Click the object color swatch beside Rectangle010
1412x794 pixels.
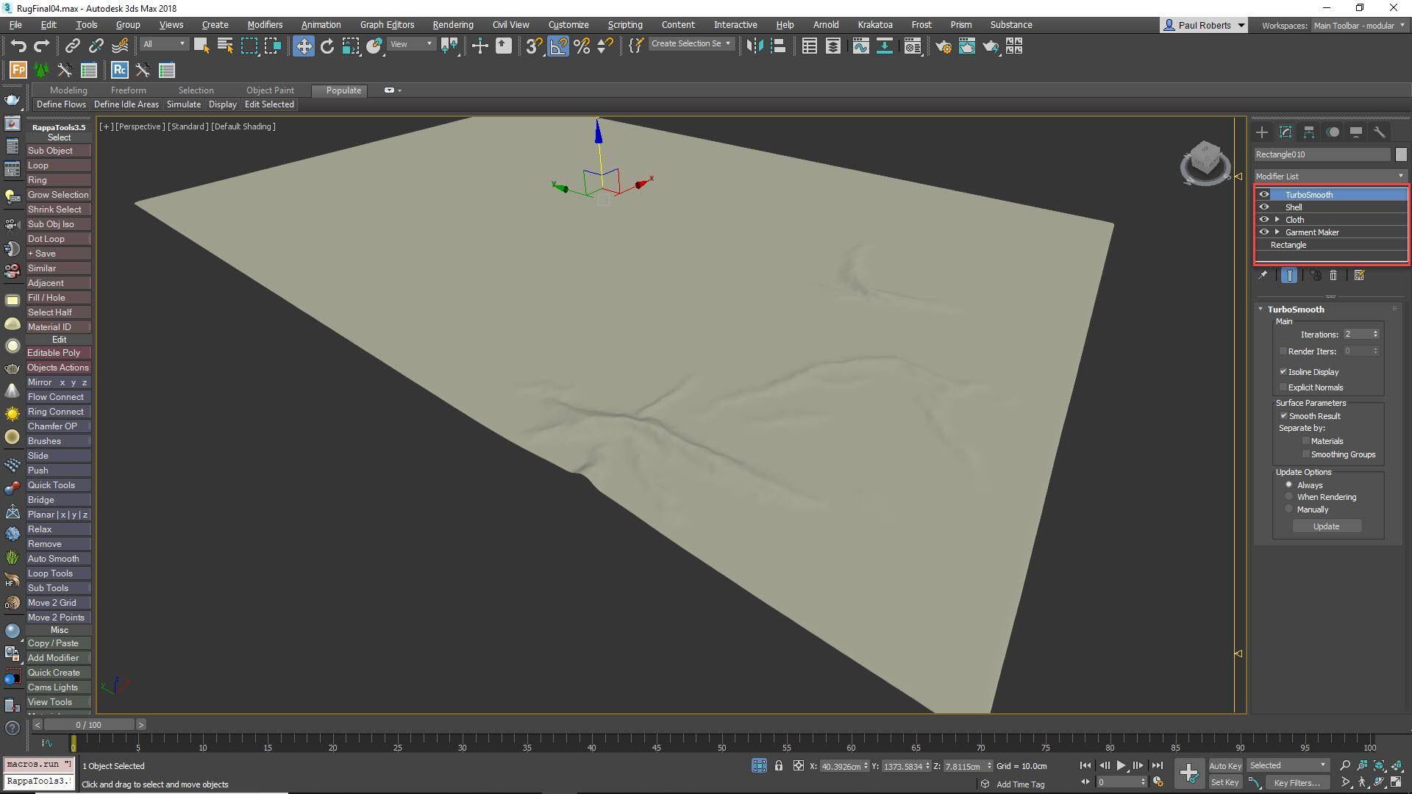click(1401, 154)
